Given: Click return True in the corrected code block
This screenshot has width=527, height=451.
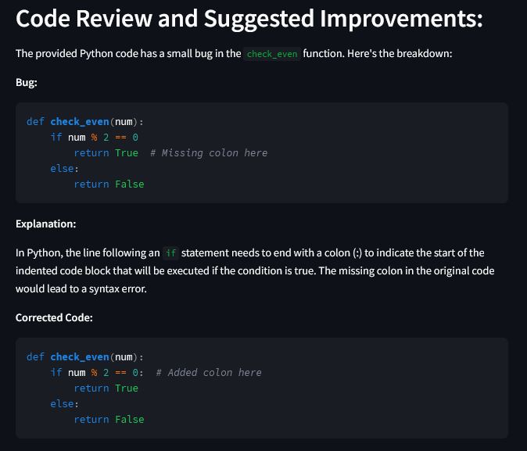Looking at the screenshot, I should click(x=106, y=388).
